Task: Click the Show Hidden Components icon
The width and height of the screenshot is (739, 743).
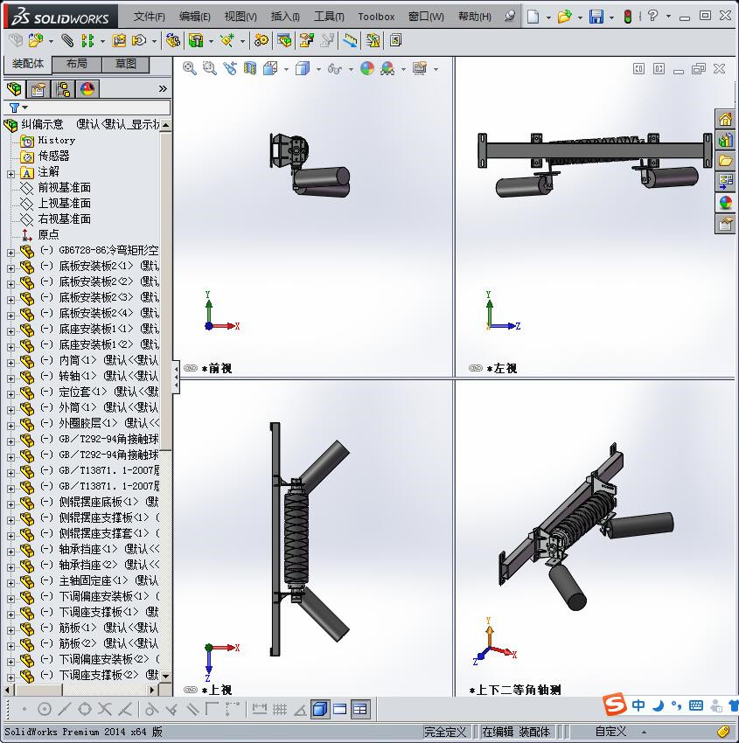Action: pos(172,41)
